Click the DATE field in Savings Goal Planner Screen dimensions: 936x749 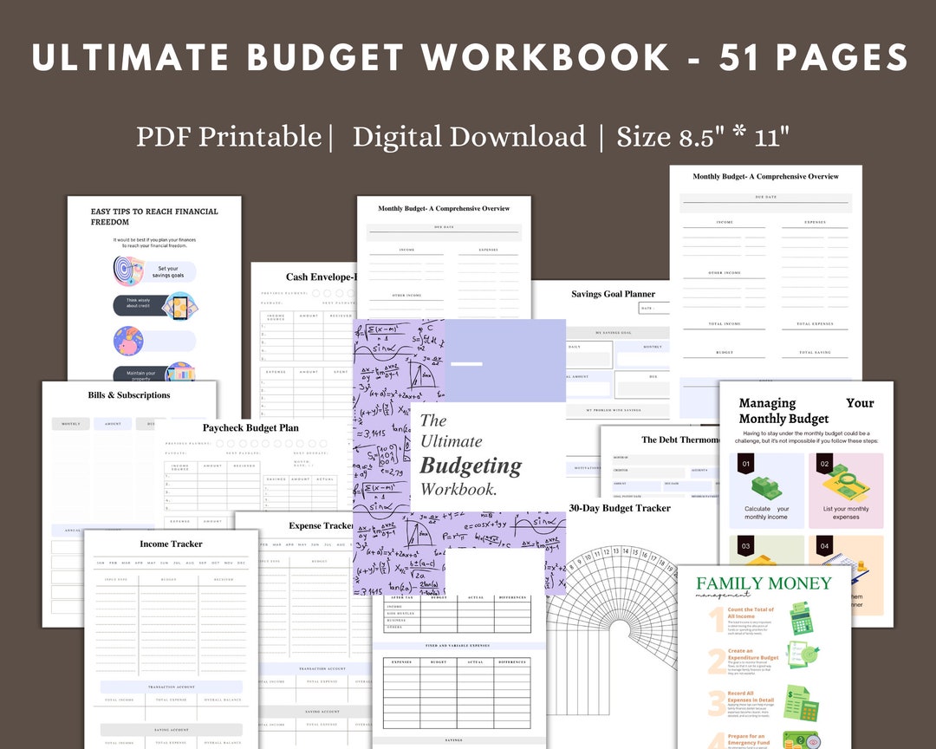pos(654,309)
